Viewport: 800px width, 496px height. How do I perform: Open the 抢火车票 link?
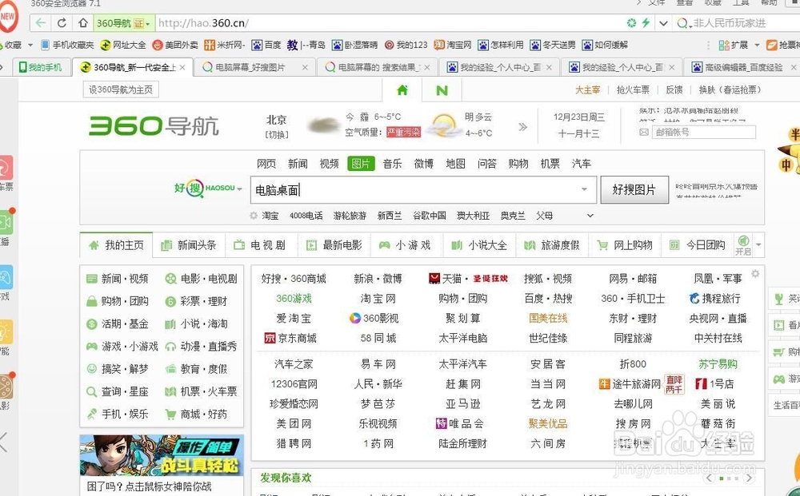click(633, 89)
